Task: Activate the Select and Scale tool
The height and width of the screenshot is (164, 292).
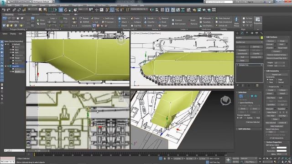Action: point(70,10)
